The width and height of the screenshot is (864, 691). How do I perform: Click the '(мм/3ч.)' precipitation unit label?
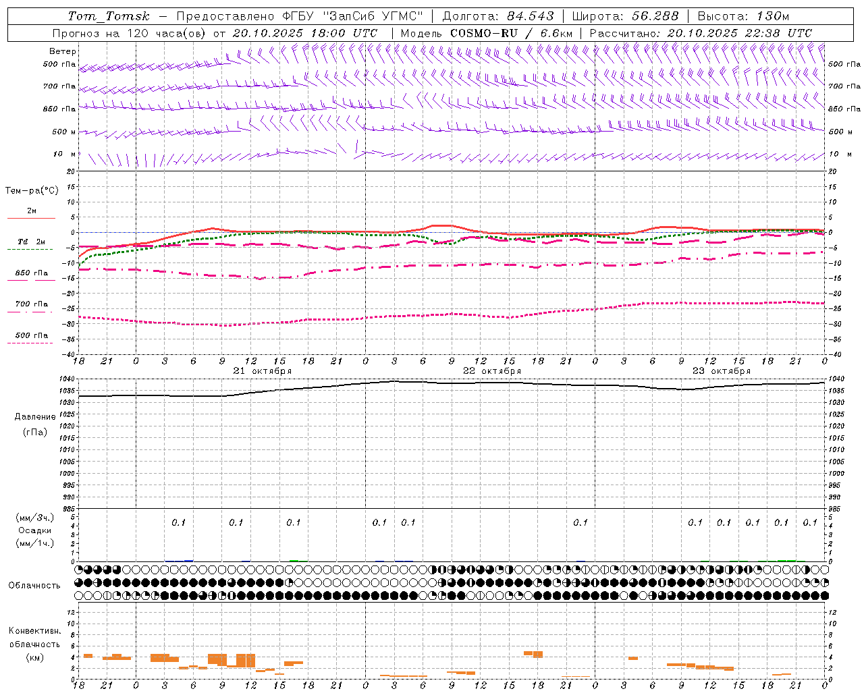(x=35, y=518)
